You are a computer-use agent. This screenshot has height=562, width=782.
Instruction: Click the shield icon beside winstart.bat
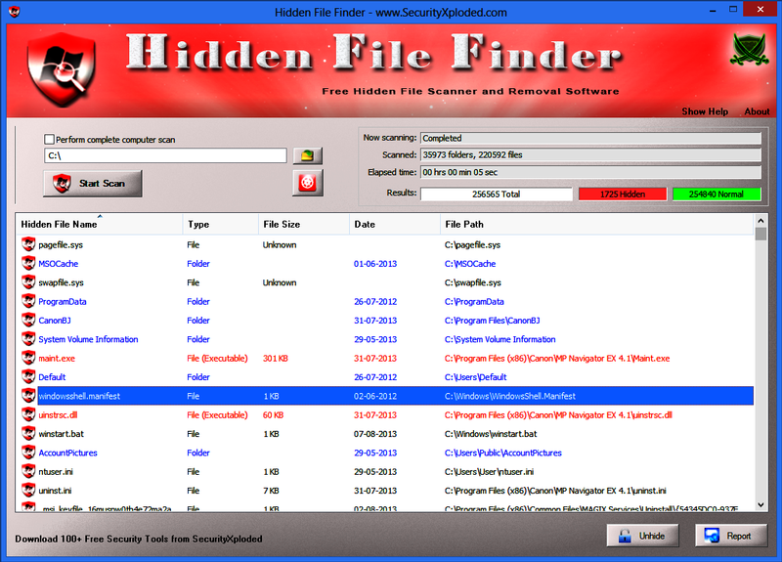coord(28,434)
